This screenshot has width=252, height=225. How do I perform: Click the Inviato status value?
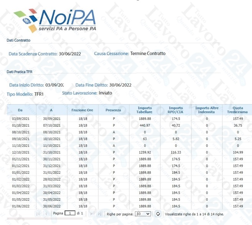(x=105, y=93)
